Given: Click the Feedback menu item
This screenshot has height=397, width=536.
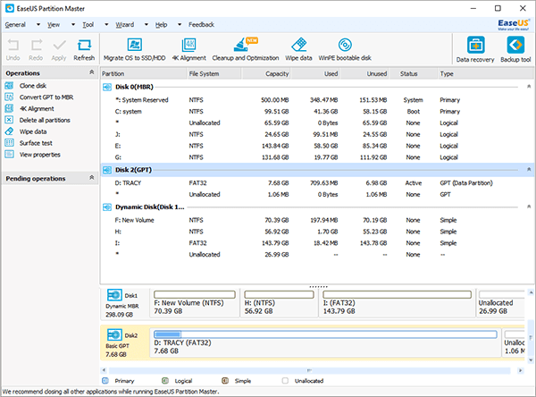Looking at the screenshot, I should point(201,24).
